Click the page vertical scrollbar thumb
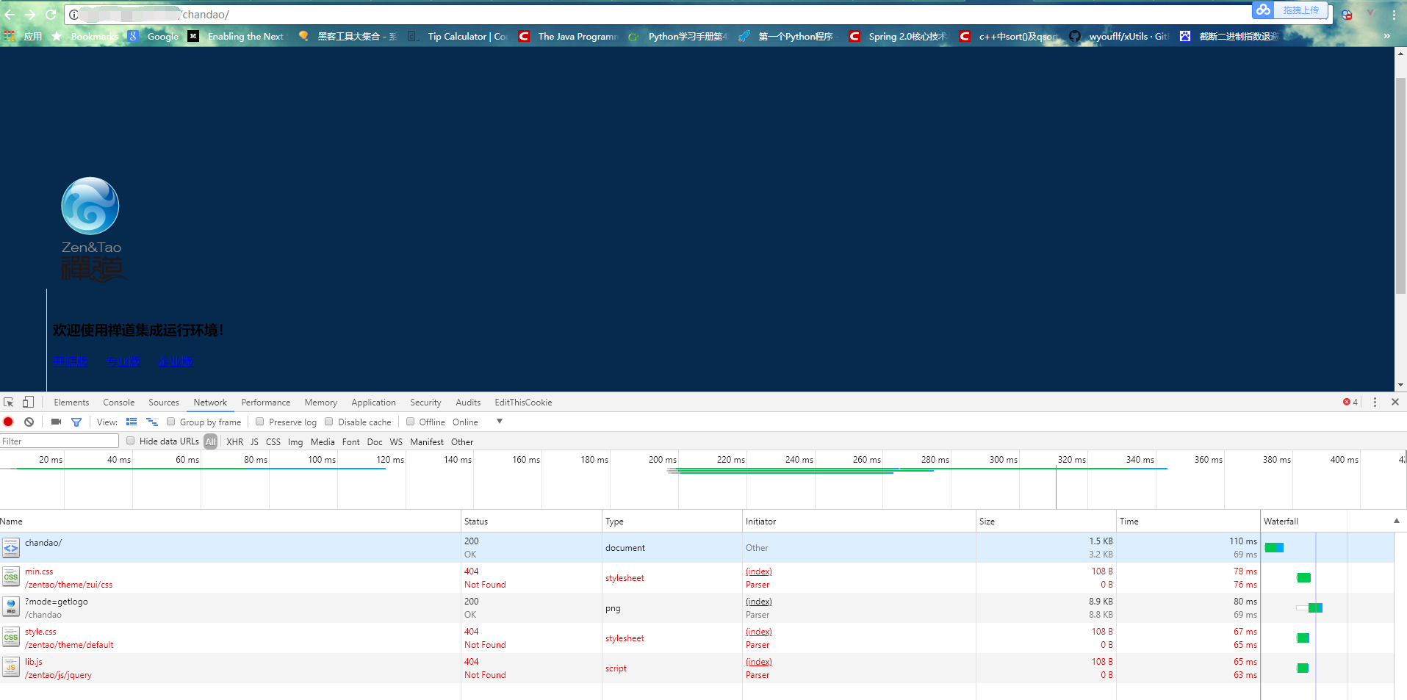The width and height of the screenshot is (1407, 700). tap(1400, 184)
